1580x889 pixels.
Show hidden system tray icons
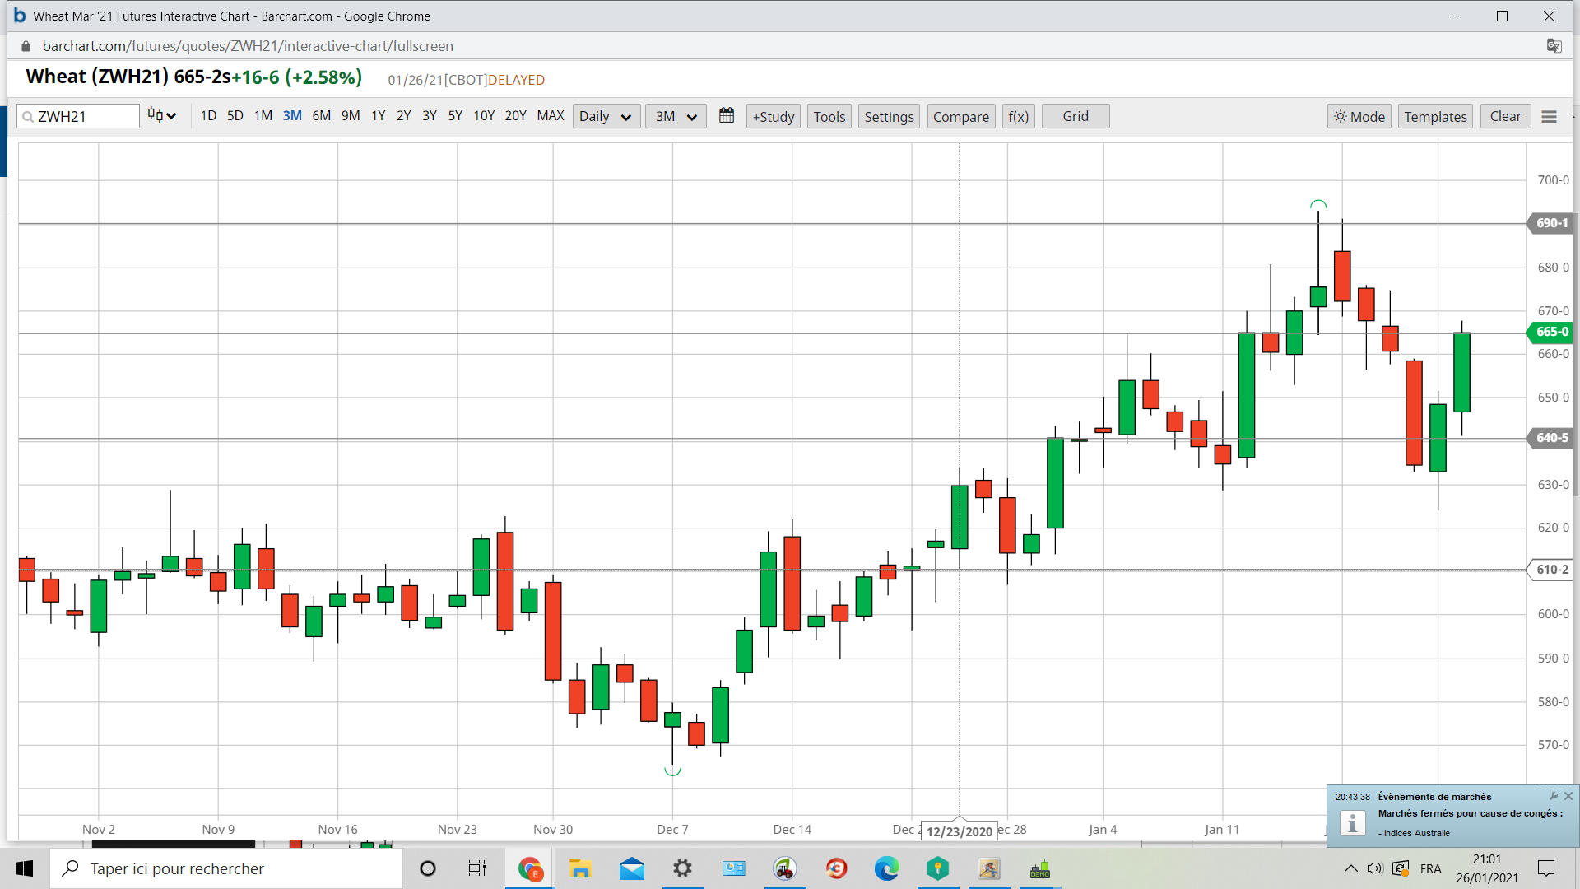click(x=1351, y=868)
